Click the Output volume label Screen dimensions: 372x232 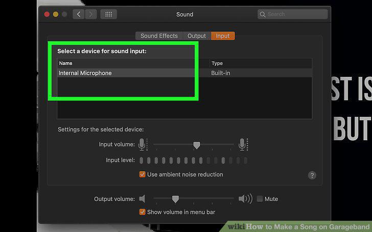(x=114, y=199)
